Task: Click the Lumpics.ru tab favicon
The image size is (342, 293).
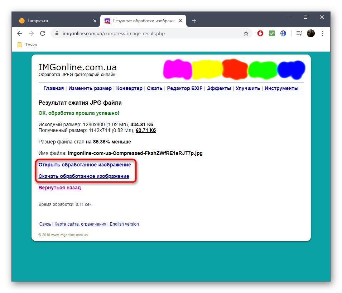Action: point(21,21)
